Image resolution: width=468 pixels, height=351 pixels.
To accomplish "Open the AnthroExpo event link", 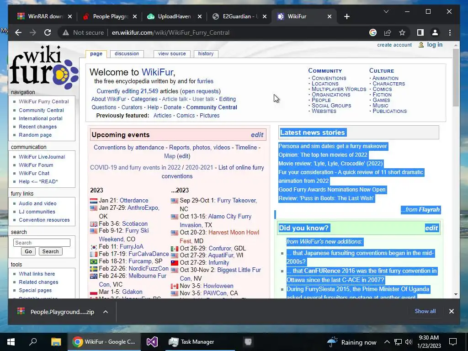I will coord(143,208).
